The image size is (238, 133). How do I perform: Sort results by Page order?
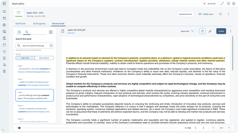[x=25, y=58]
